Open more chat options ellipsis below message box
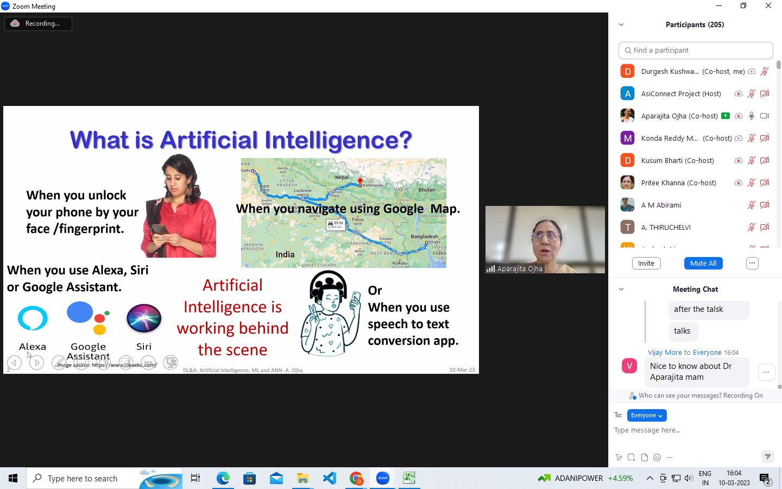Screen dimensions: 782x489 (x=670, y=457)
